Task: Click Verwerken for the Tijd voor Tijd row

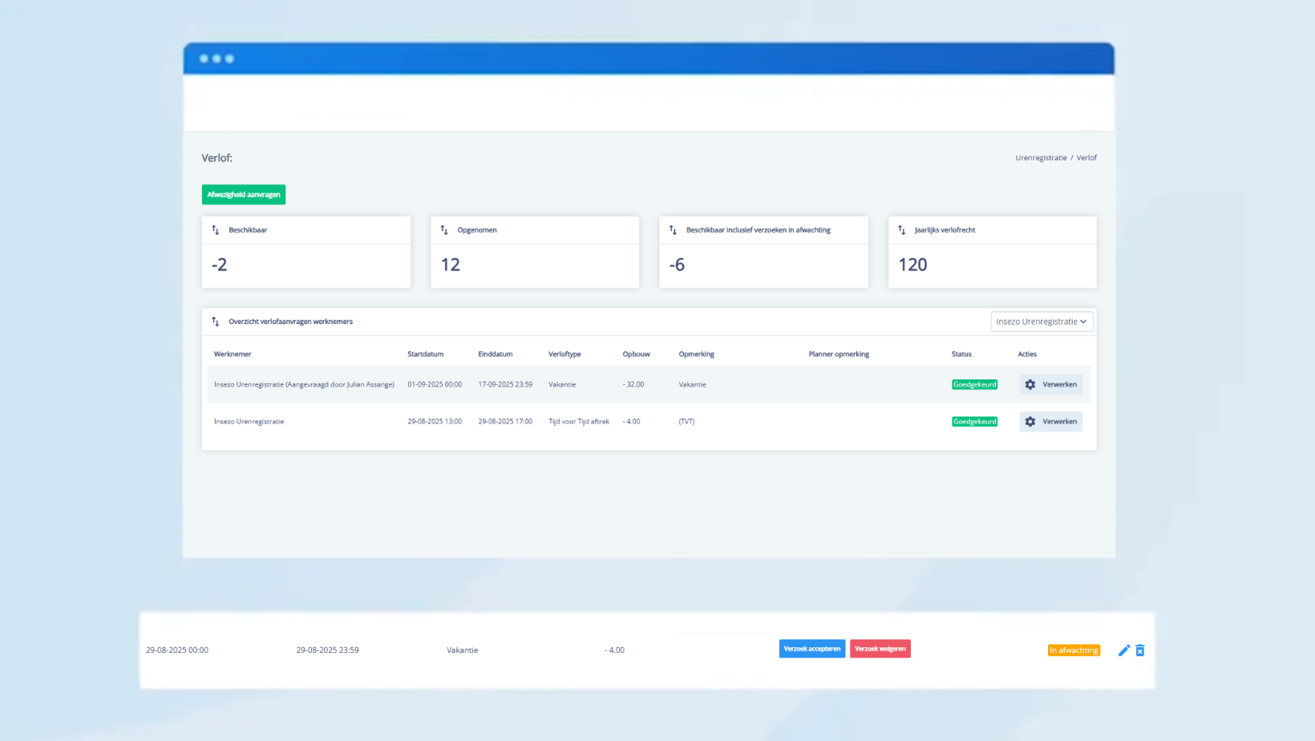Action: 1050,422
